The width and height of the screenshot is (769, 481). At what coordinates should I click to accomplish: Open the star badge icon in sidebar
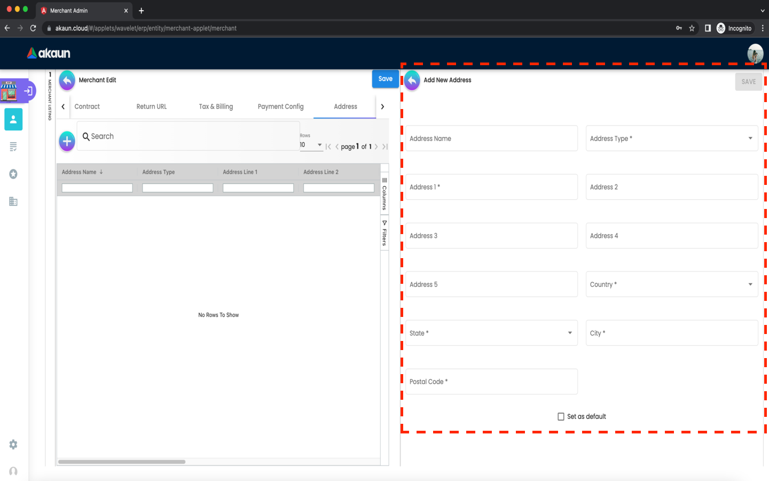[13, 174]
